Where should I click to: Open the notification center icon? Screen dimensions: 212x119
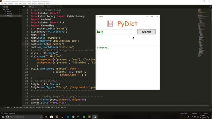(208, 117)
